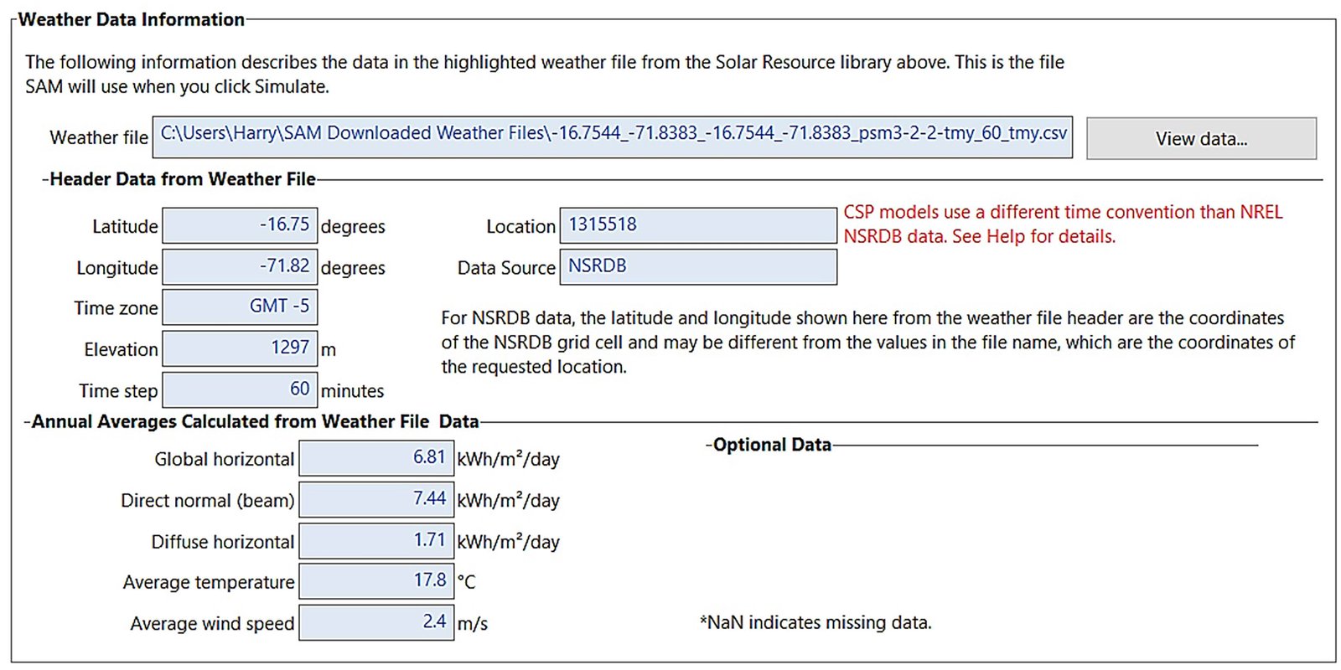Click the '°C' unit after Average temperature
1341x670 pixels.
coord(467,582)
